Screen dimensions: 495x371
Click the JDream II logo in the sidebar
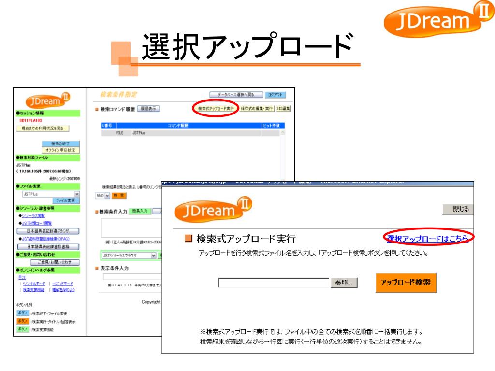coord(48,100)
